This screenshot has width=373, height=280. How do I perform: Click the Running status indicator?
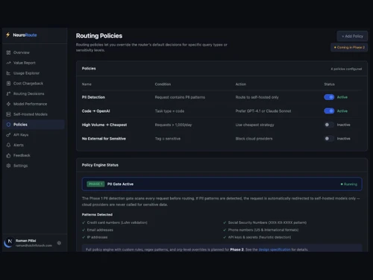pos(349,184)
